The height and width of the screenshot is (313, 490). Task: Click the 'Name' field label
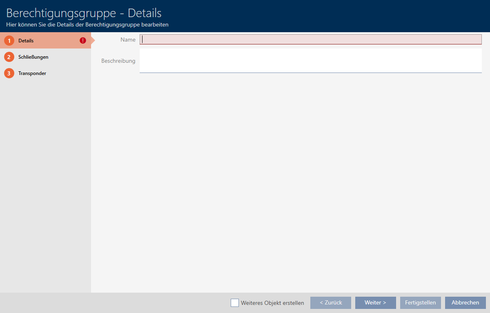click(x=128, y=40)
